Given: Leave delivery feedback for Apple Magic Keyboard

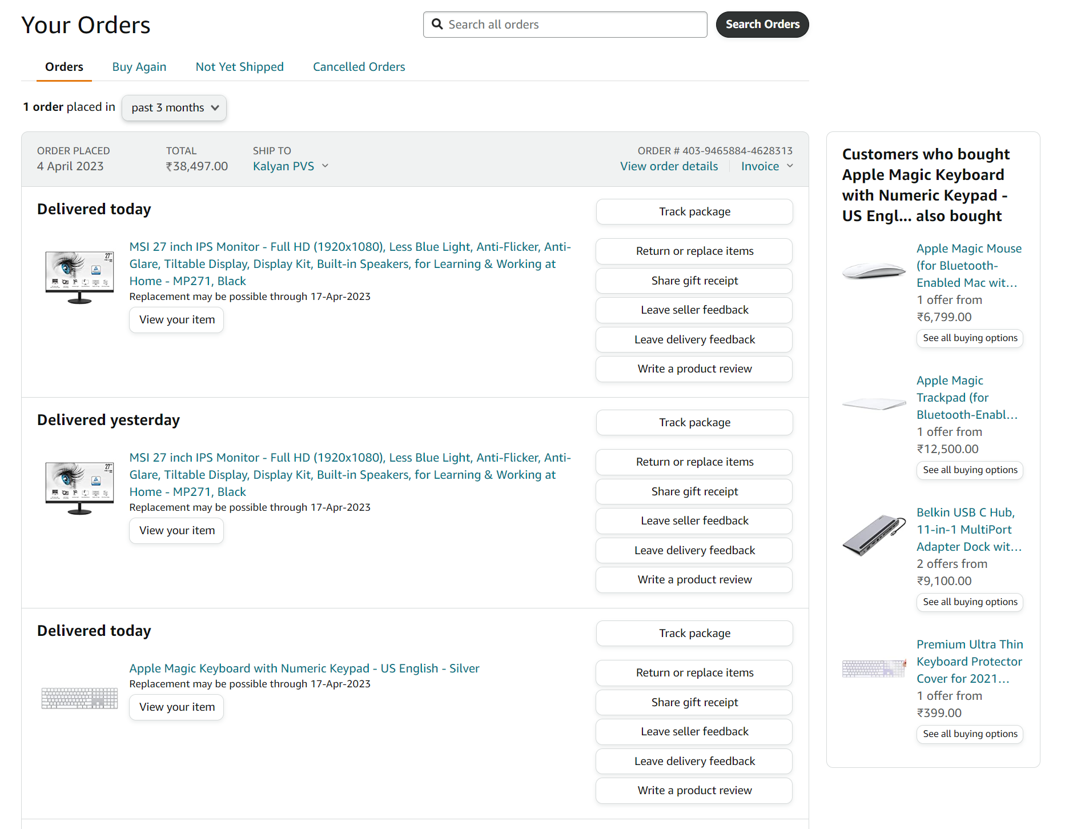Looking at the screenshot, I should (x=694, y=761).
